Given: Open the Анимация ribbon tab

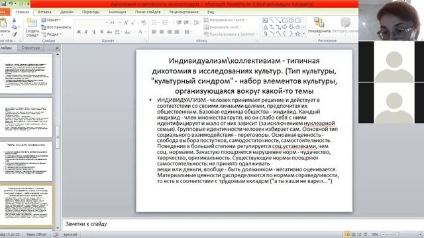Looking at the screenshot, I should click(117, 12).
